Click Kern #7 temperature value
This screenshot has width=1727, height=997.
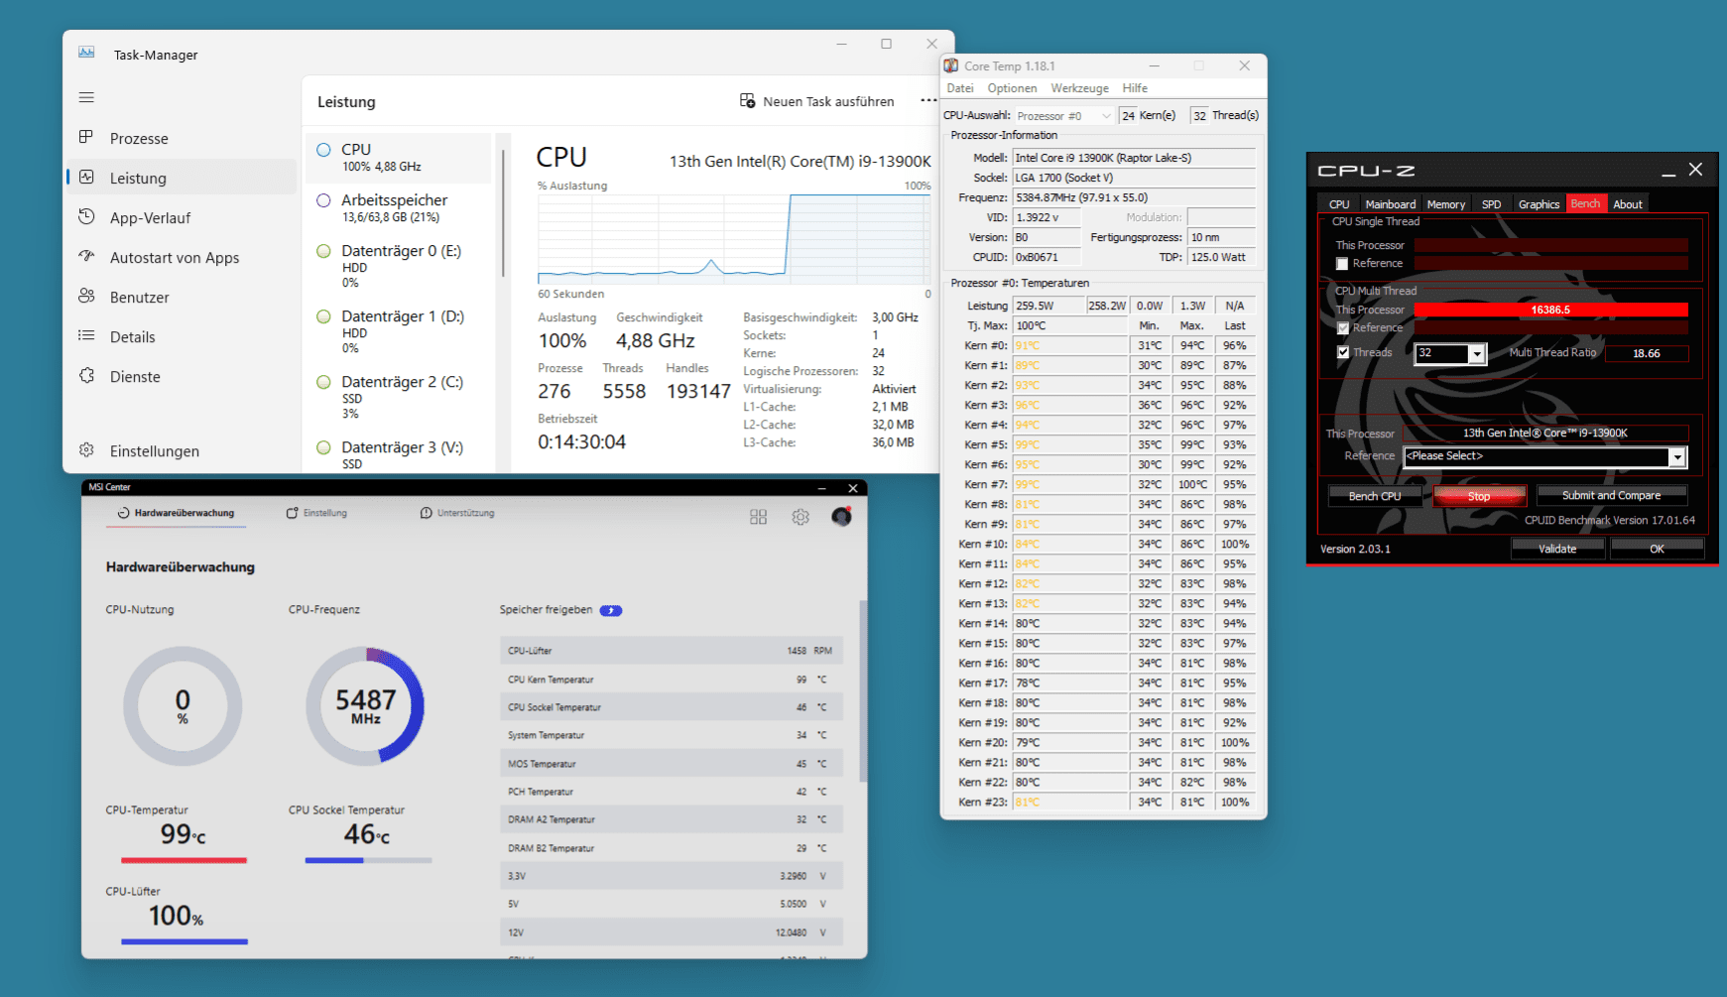point(1069,484)
